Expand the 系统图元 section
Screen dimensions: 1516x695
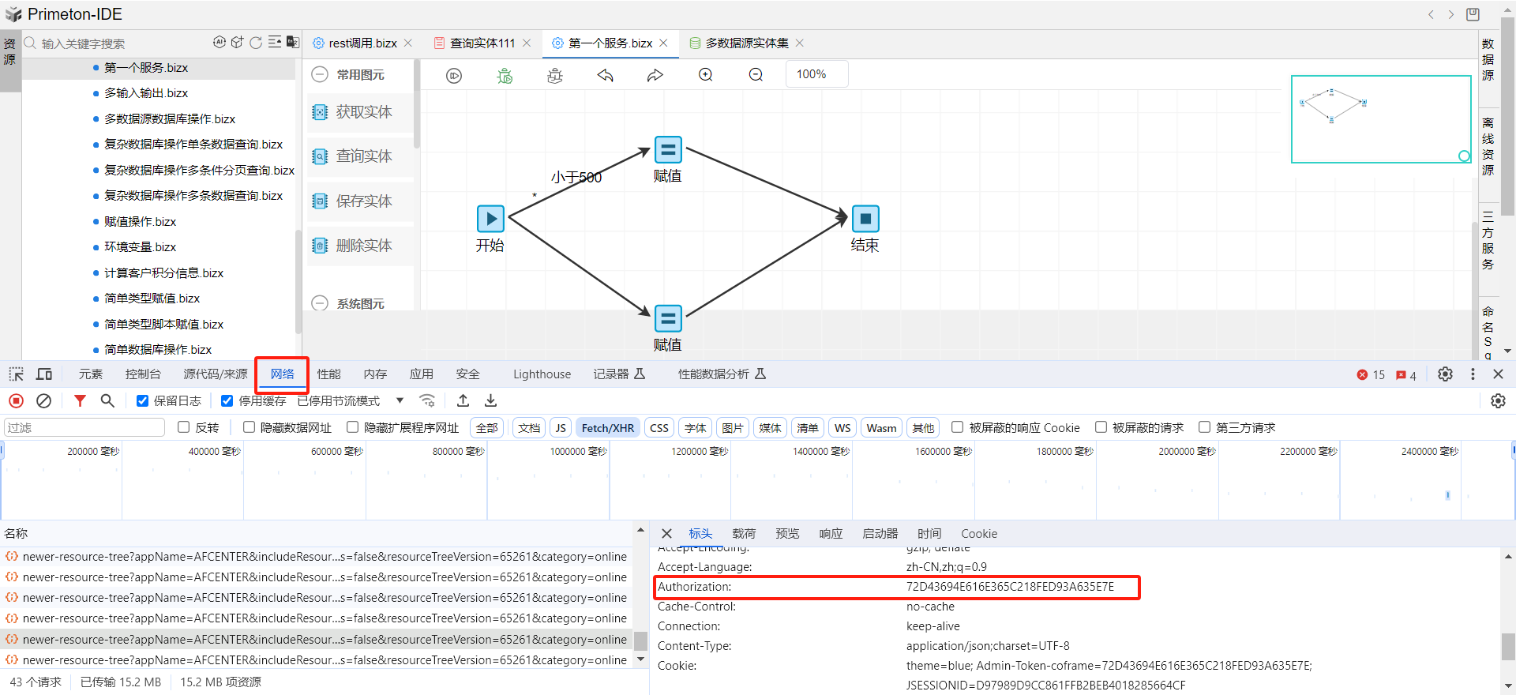[320, 303]
